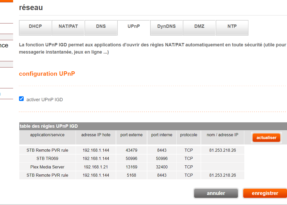287x205 pixels.
Task: Open the DMZ tab
Action: (x=199, y=27)
